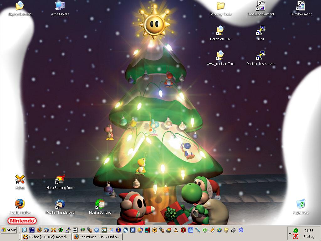Click the DB quick launch icon
Viewport: 321px width, 241px height.
pyautogui.click(x=190, y=230)
